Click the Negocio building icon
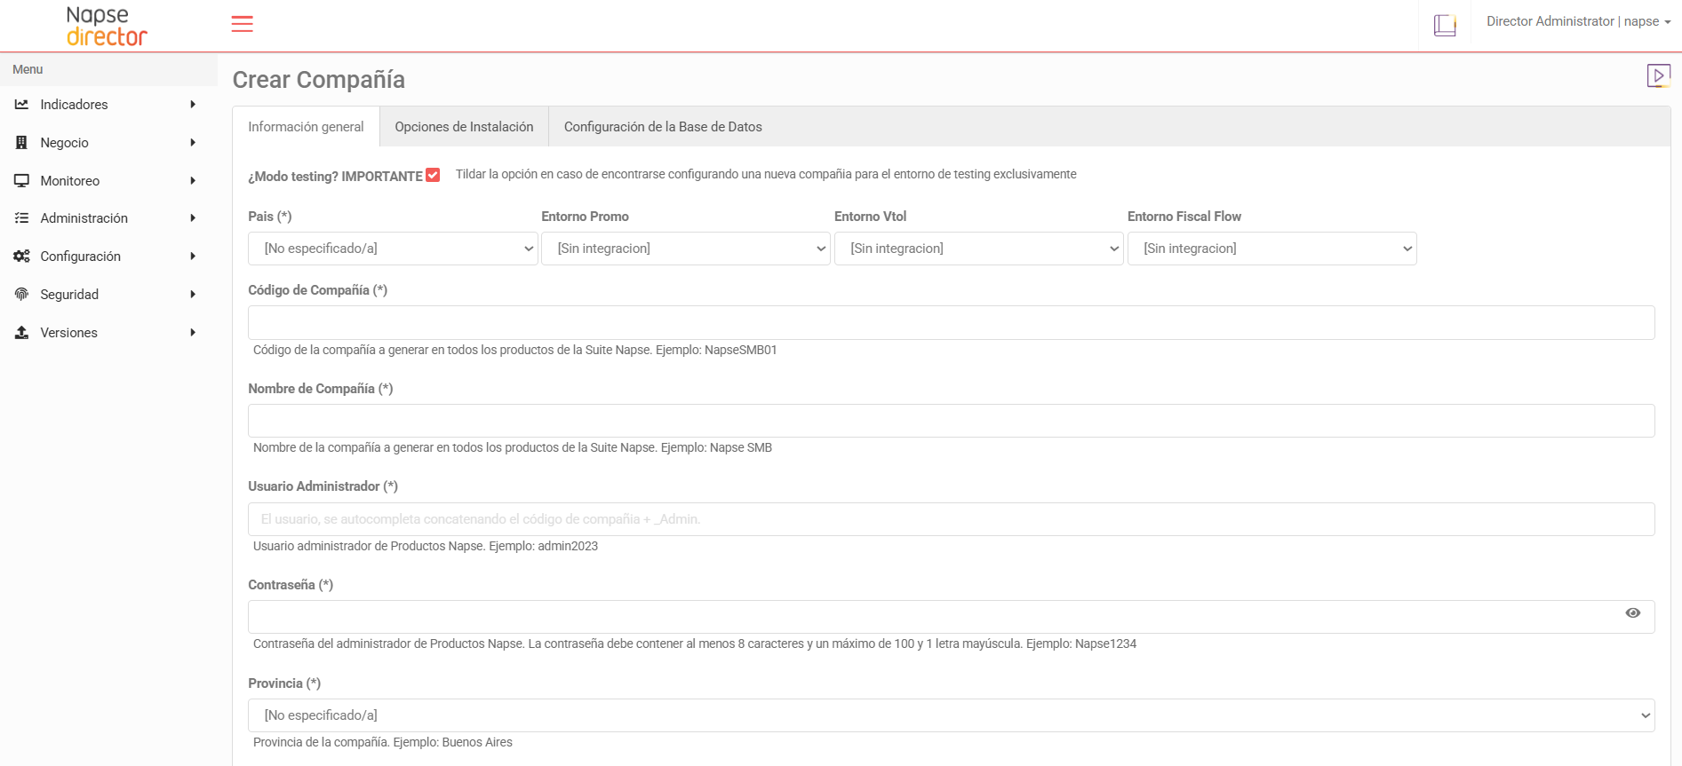1682x766 pixels. coord(21,143)
